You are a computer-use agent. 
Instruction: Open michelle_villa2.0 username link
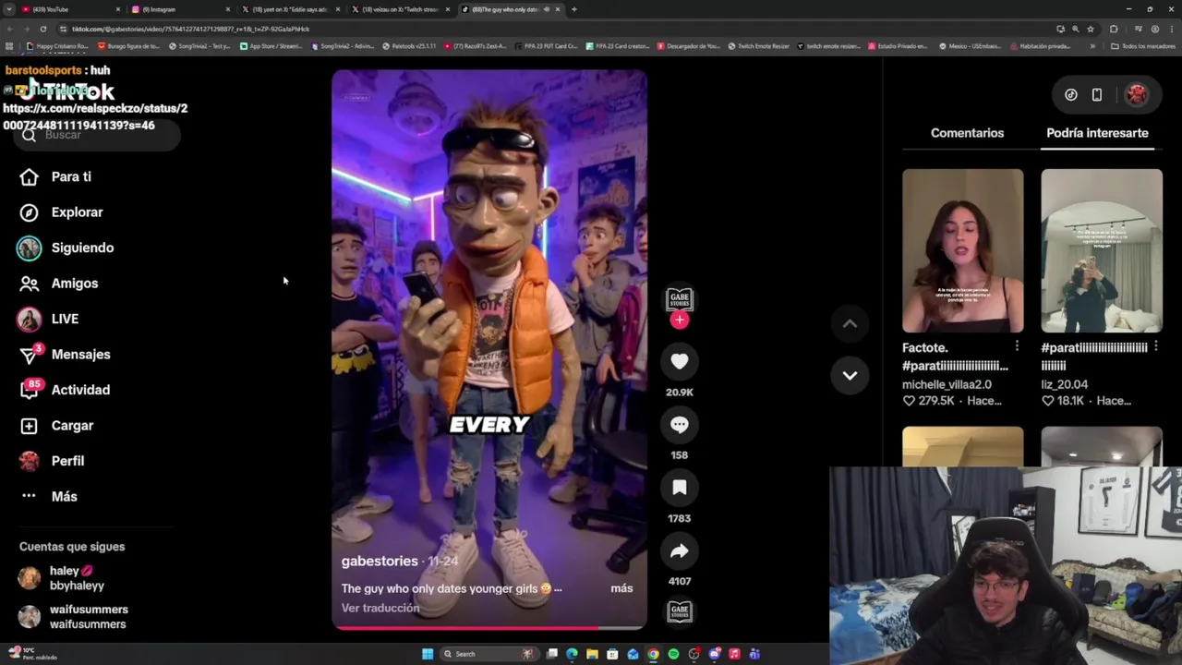[947, 384]
